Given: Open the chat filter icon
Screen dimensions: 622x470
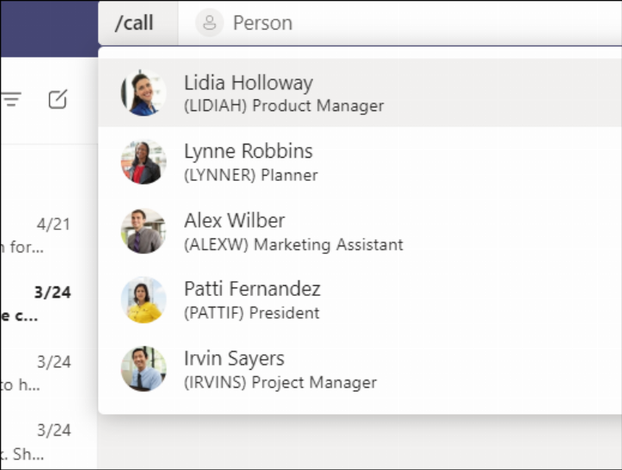Looking at the screenshot, I should pyautogui.click(x=12, y=99).
